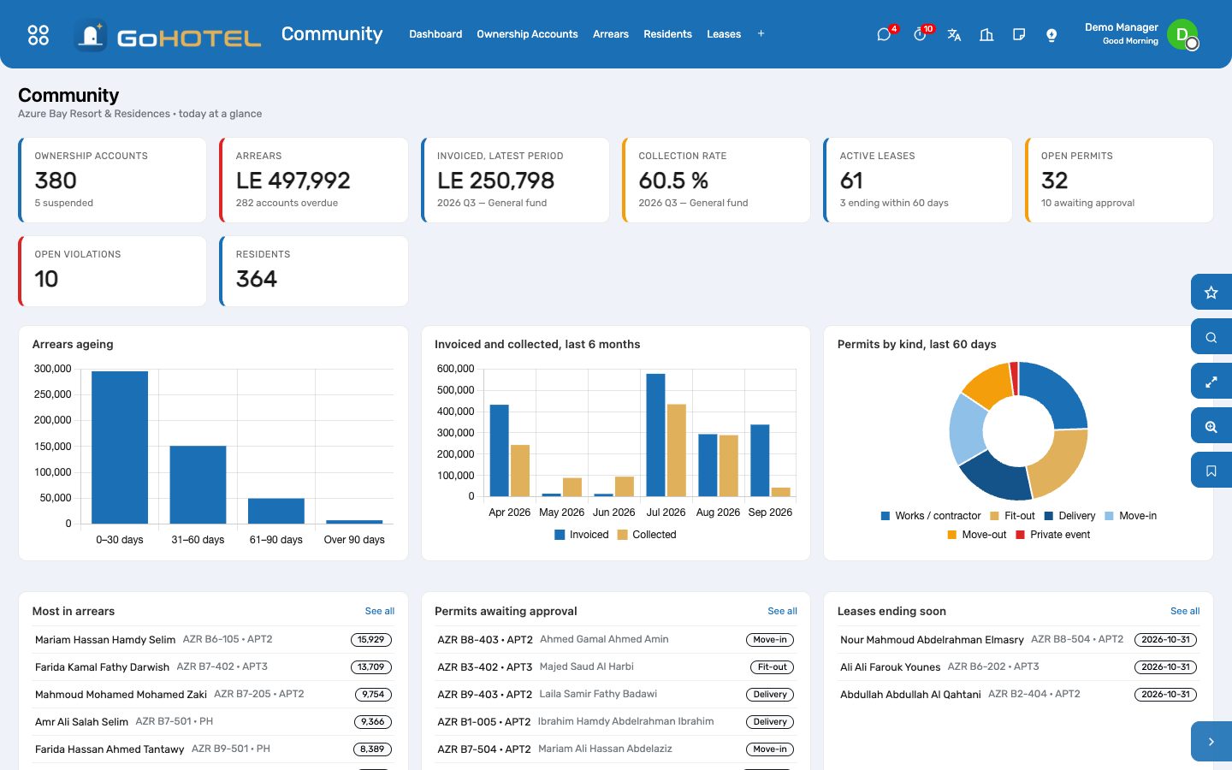
Task: Open the Residents menu item
Action: click(x=667, y=34)
